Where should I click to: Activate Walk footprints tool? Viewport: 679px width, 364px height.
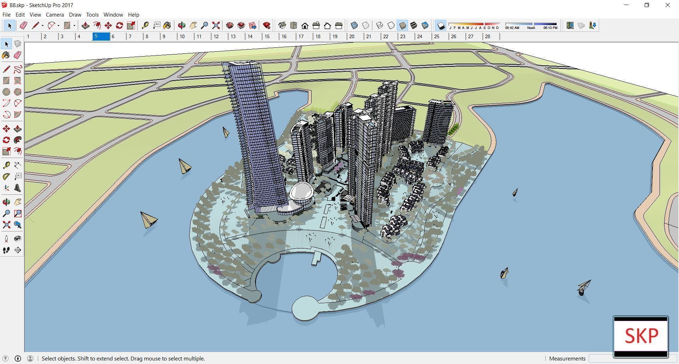coord(6,250)
